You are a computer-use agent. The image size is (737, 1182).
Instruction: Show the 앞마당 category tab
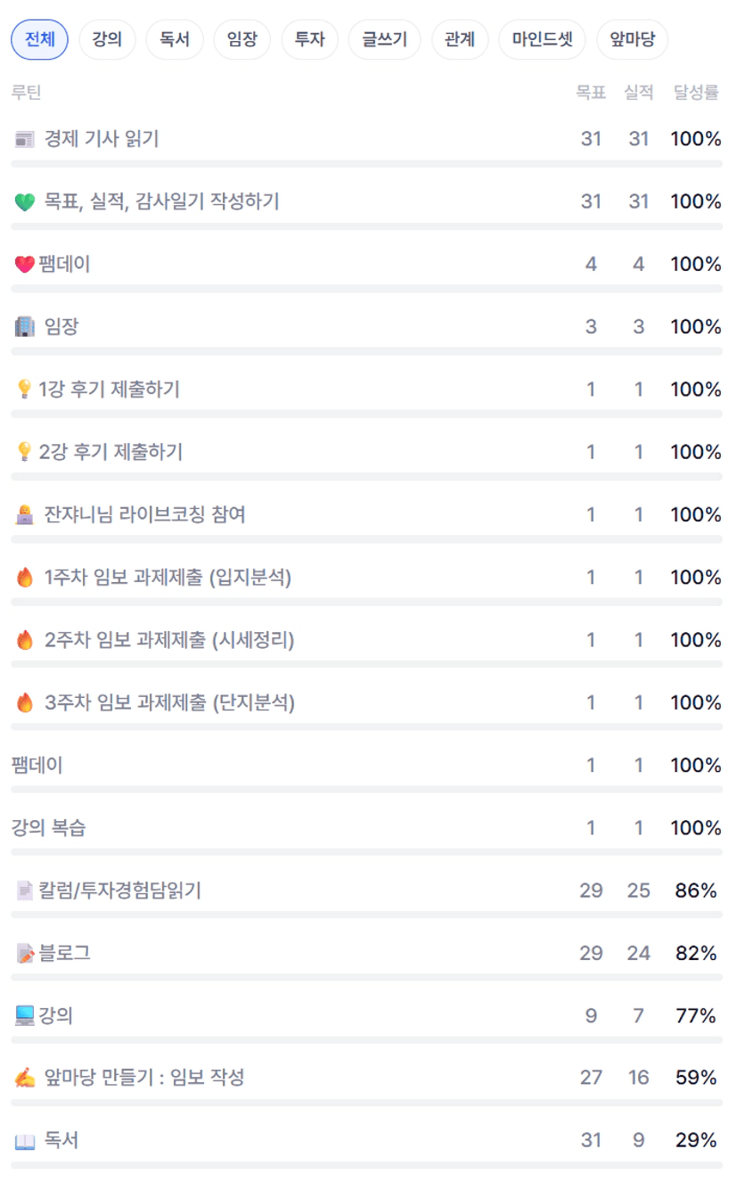(632, 39)
